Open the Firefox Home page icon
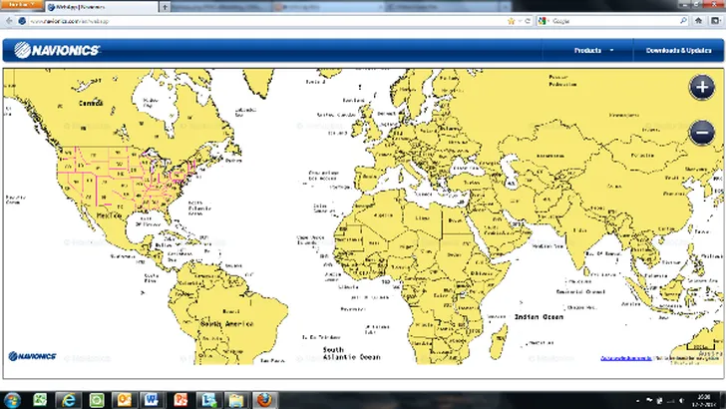The height and width of the screenshot is (409, 726). [x=699, y=20]
